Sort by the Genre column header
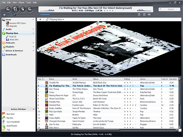 click(150, 79)
